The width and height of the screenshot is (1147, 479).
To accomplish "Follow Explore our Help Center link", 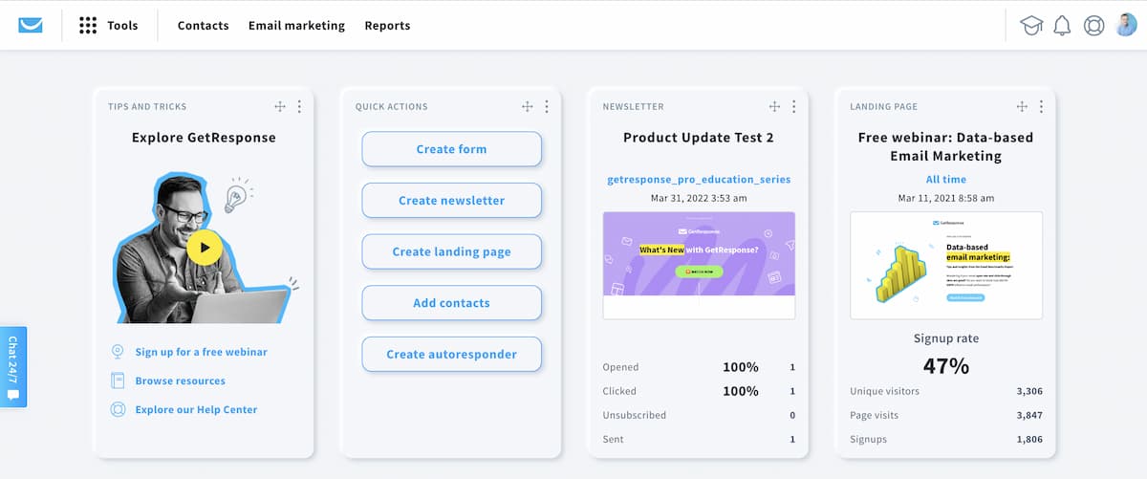I will coord(197,409).
